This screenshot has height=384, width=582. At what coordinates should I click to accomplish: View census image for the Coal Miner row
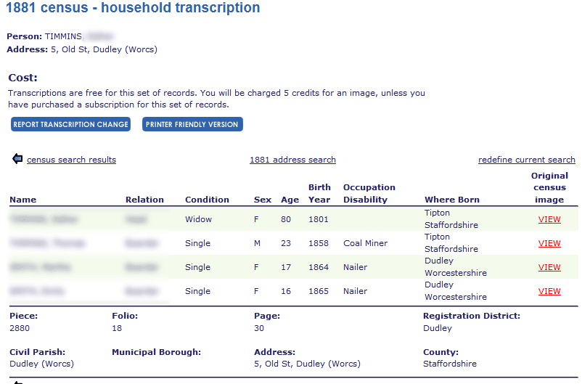pos(549,243)
